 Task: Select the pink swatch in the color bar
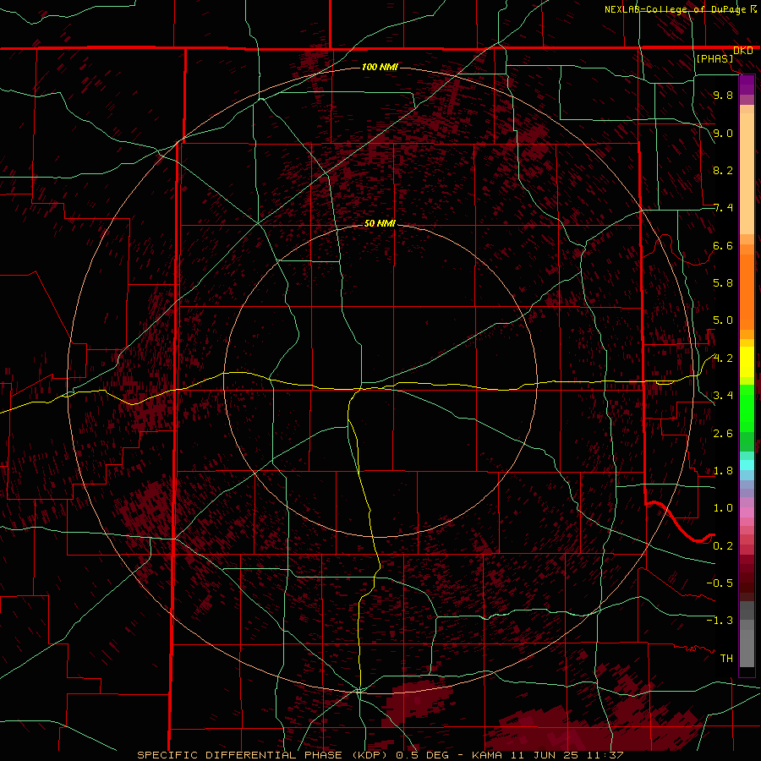(x=747, y=512)
